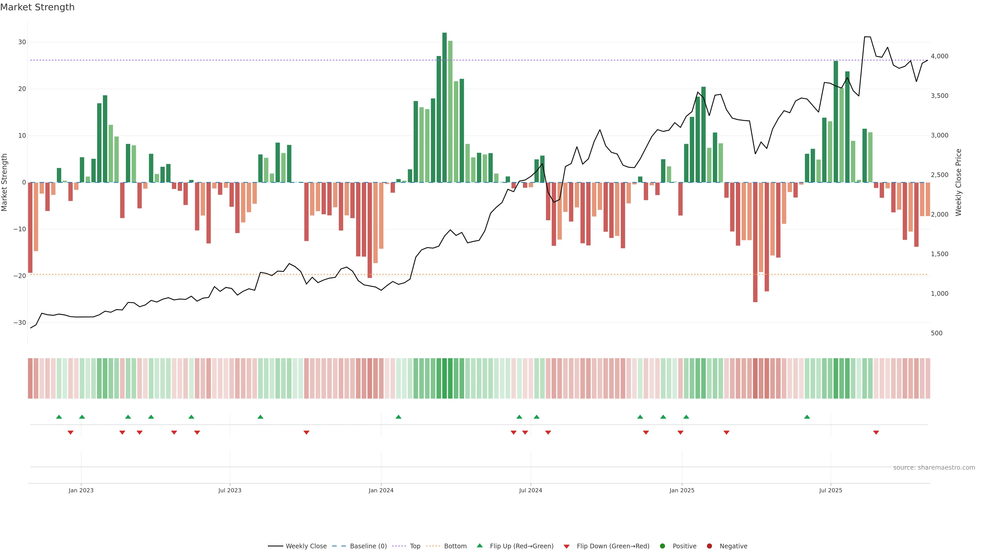
Task: Click the deepest red negative strength bar
Action: 755,242
